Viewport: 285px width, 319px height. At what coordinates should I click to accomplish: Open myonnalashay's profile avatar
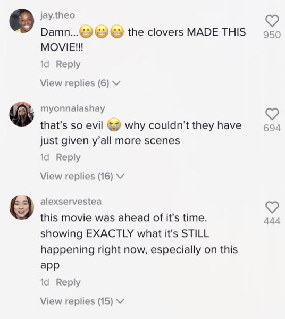[x=22, y=114]
